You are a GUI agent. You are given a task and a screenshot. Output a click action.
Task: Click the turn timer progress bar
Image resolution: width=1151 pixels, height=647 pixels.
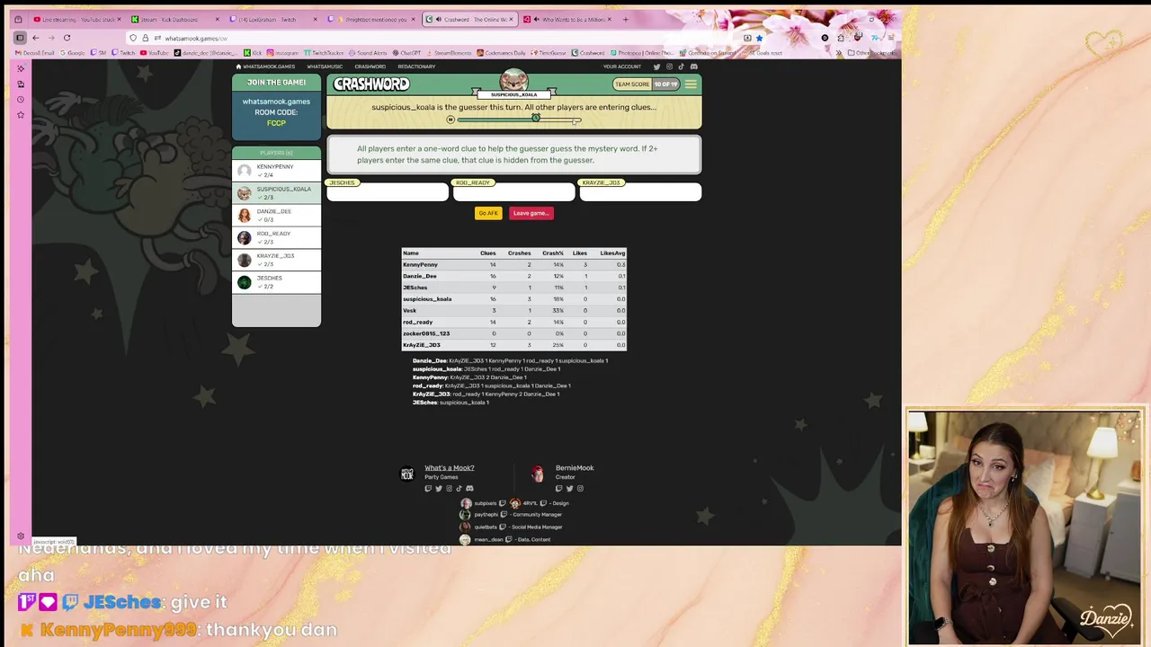click(519, 120)
